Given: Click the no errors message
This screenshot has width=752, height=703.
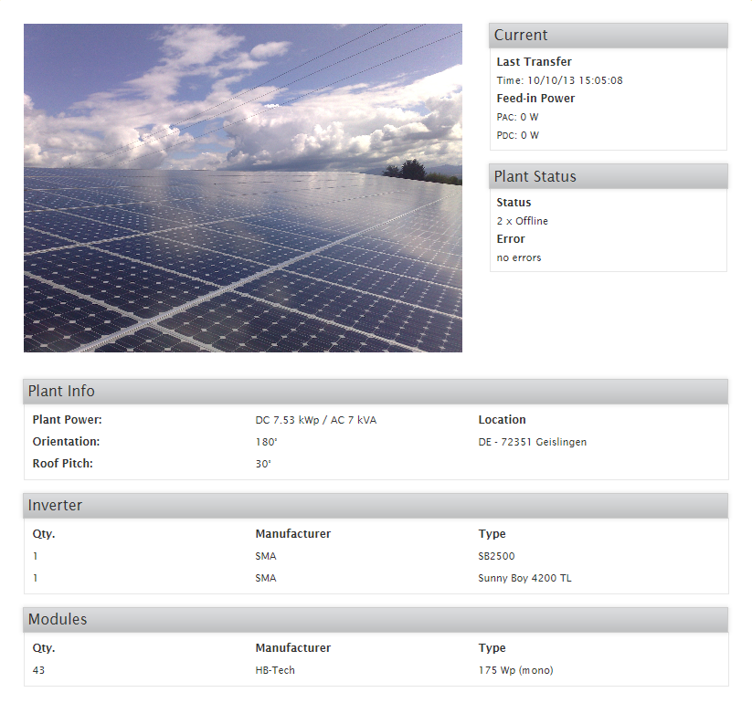Looking at the screenshot, I should coord(519,257).
